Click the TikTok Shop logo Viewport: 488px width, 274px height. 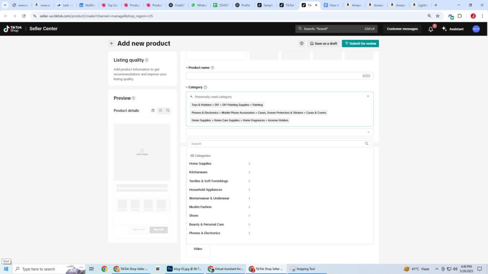coord(13,29)
